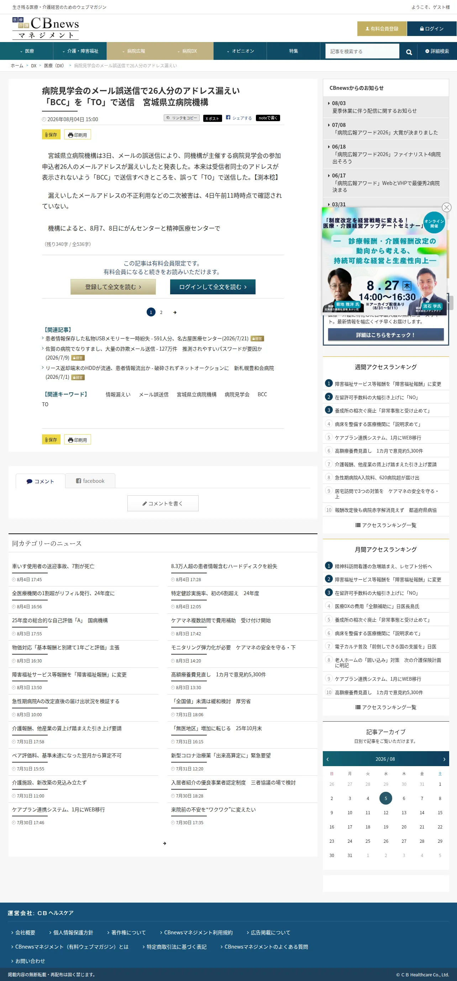
Task: Click 有料会員登録 button
Action: point(382,29)
